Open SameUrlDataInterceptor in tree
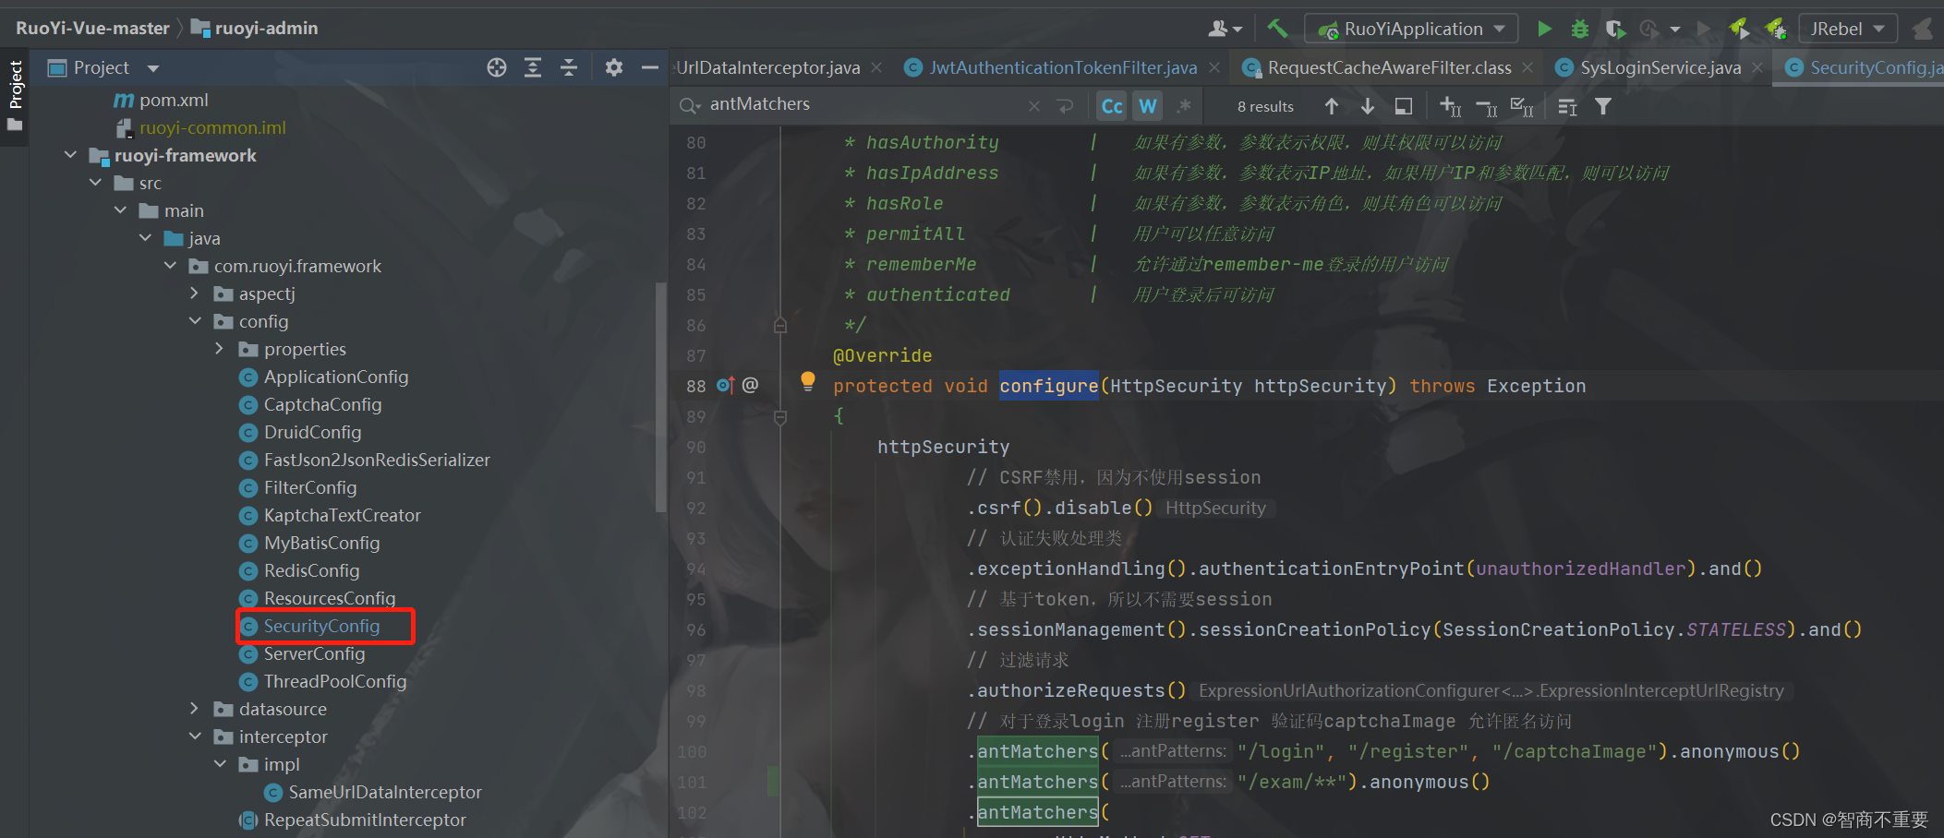 [385, 792]
